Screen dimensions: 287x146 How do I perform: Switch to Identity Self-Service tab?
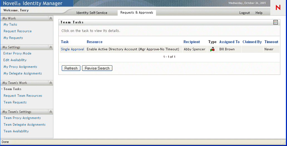[92, 13]
